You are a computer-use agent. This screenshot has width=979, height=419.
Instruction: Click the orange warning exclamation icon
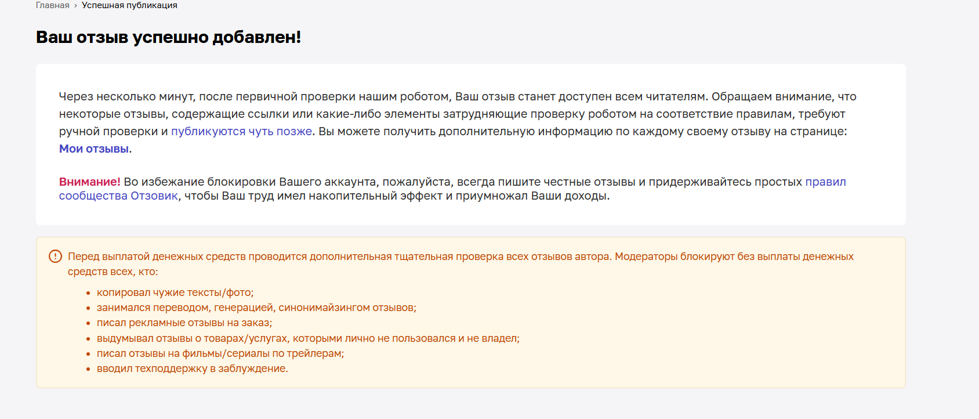click(x=55, y=256)
